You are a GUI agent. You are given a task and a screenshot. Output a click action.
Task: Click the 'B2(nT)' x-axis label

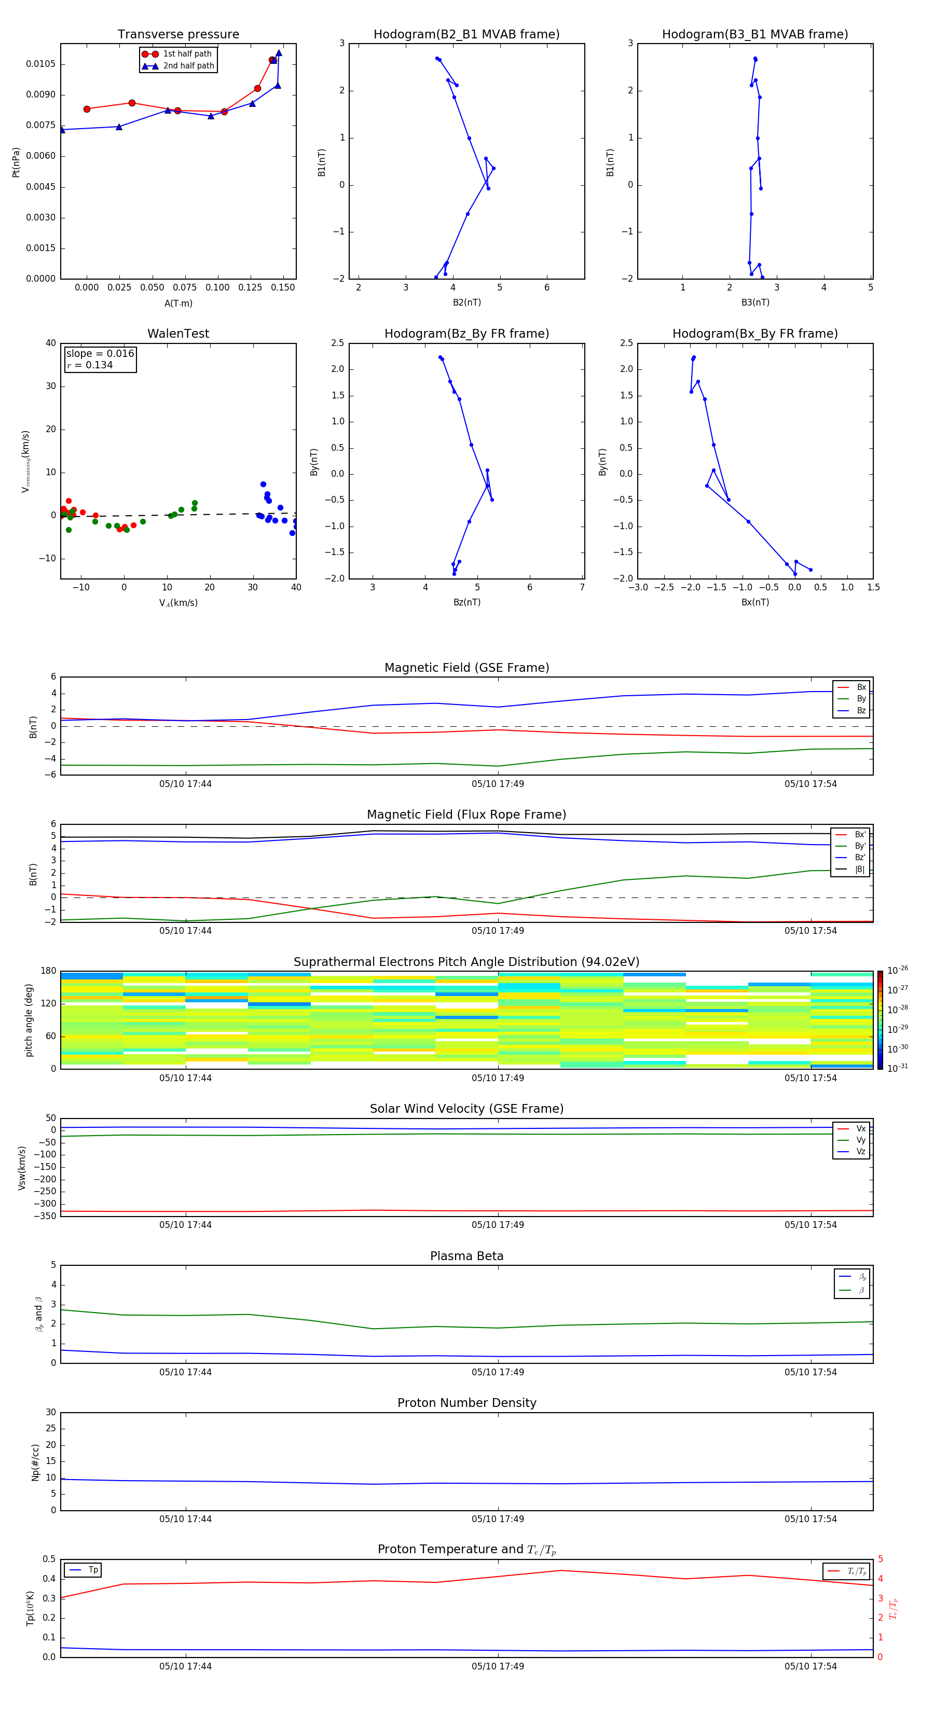[x=466, y=302]
